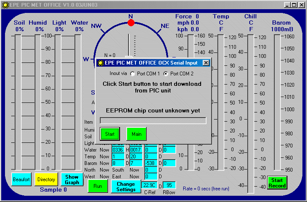Open the Beaufort scale button
307x202 pixels.
point(22,179)
